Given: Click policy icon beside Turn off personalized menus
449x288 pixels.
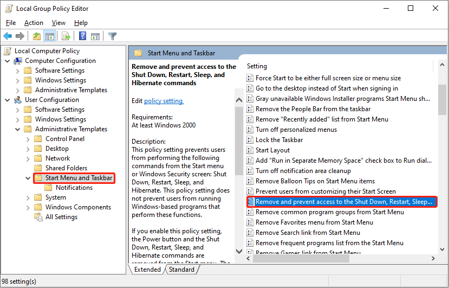Looking at the screenshot, I should click(250, 130).
